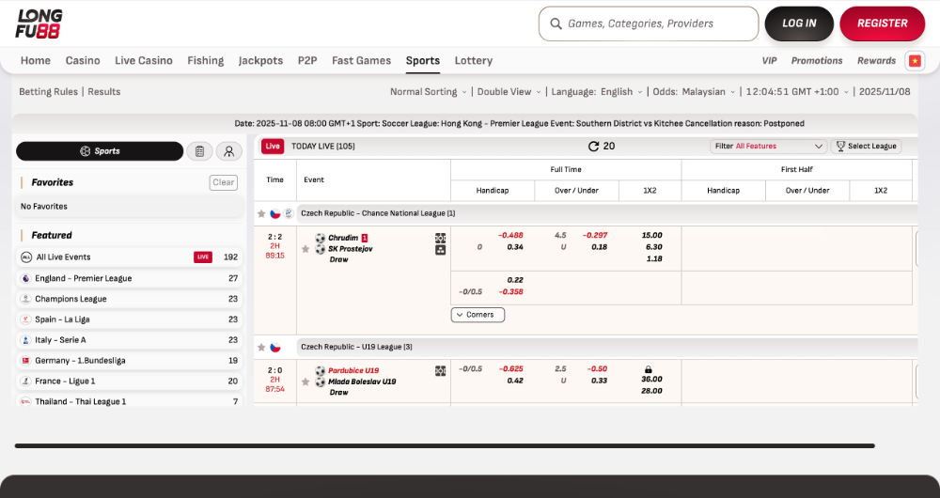Open live pitch view for Chrudim match
Viewport: 940px width, 498px height.
[440, 238]
